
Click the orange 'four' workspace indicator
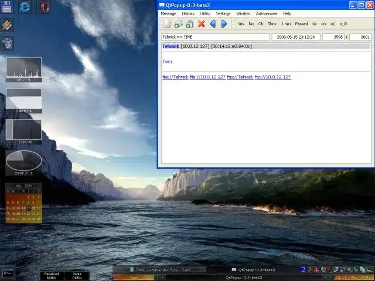pyautogui.click(x=134, y=277)
